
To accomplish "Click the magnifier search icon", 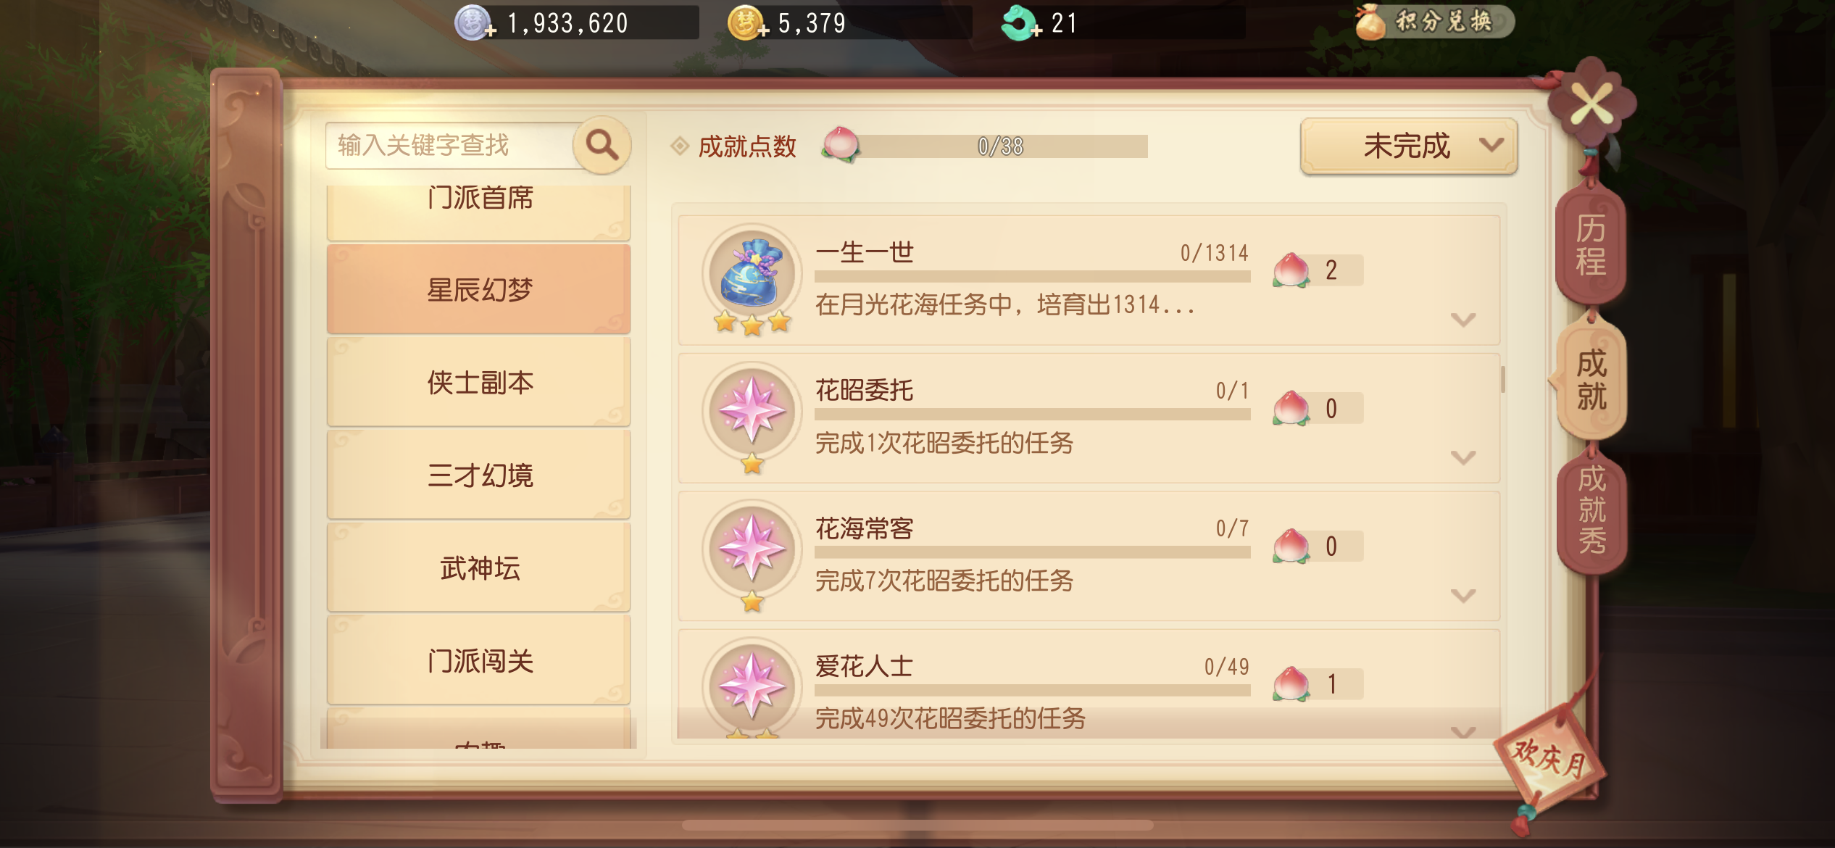I will 602,145.
